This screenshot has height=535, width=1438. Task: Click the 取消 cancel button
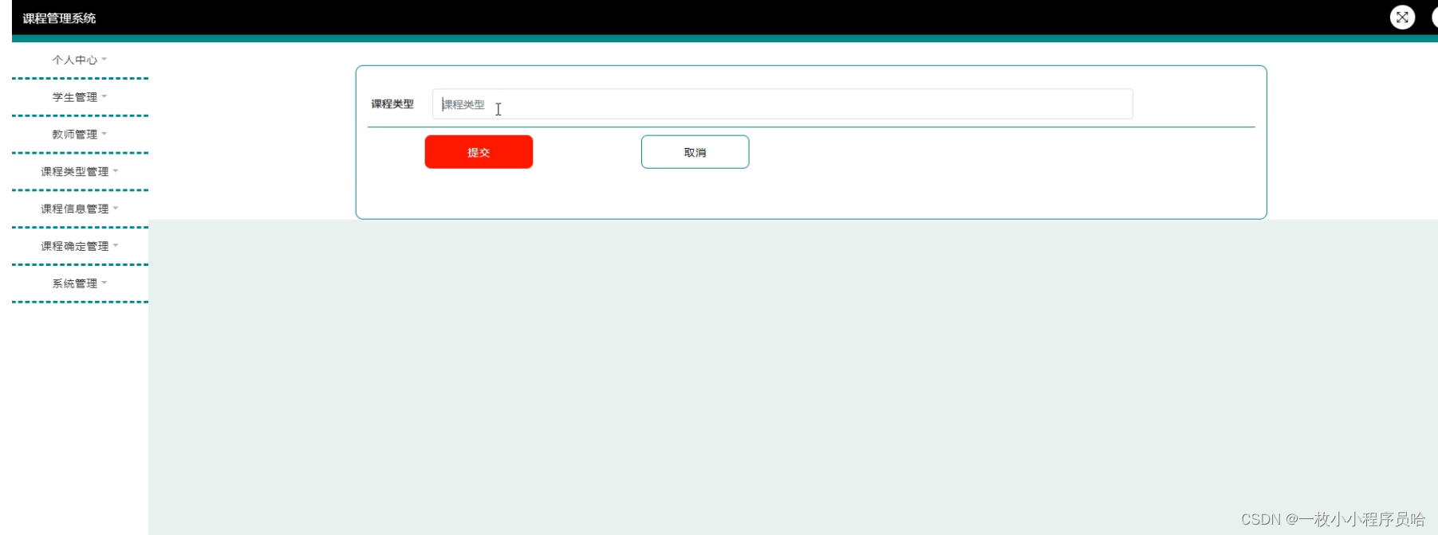coord(695,152)
